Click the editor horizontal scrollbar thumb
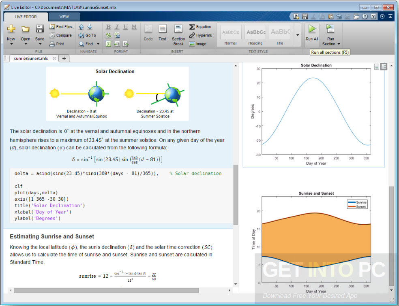The height and width of the screenshot is (306, 399). [x=106, y=290]
